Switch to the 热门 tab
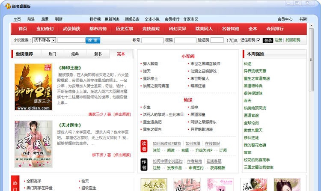This screenshot has width=321, height=191. 52,54
